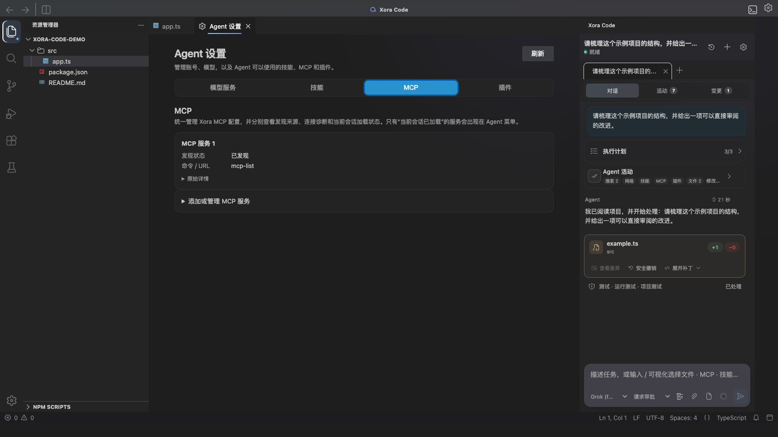This screenshot has width=778, height=437.
Task: Go forward with the right arrow
Action: tap(25, 10)
